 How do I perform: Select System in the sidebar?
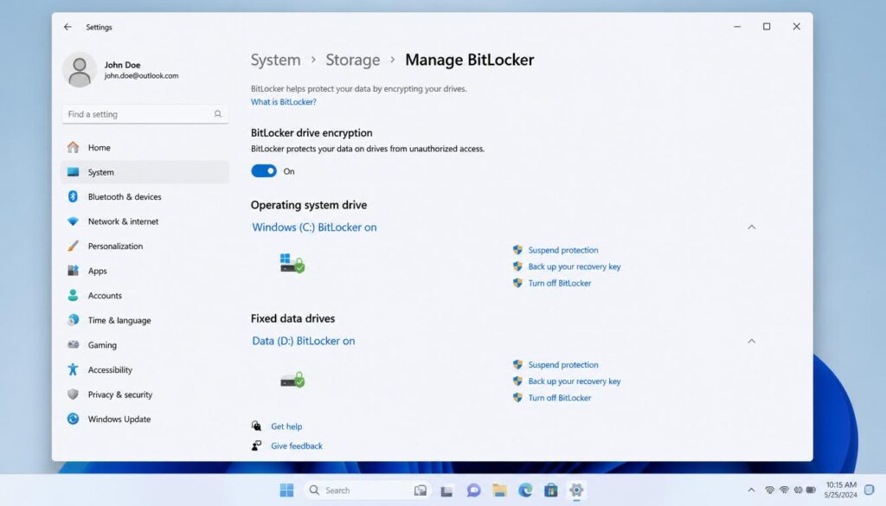(x=144, y=172)
